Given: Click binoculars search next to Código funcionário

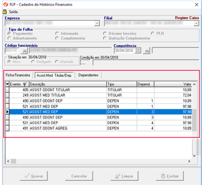Looking at the screenshot, I should (24, 51).
